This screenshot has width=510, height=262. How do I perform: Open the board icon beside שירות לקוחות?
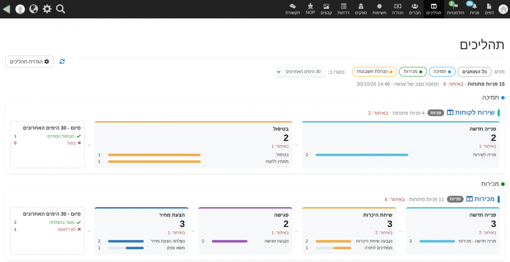[x=450, y=113]
